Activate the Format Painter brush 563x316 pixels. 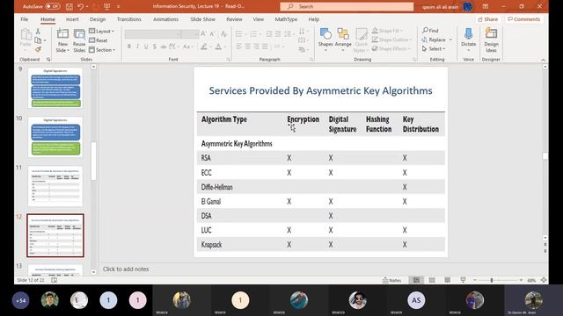pyautogui.click(x=38, y=49)
